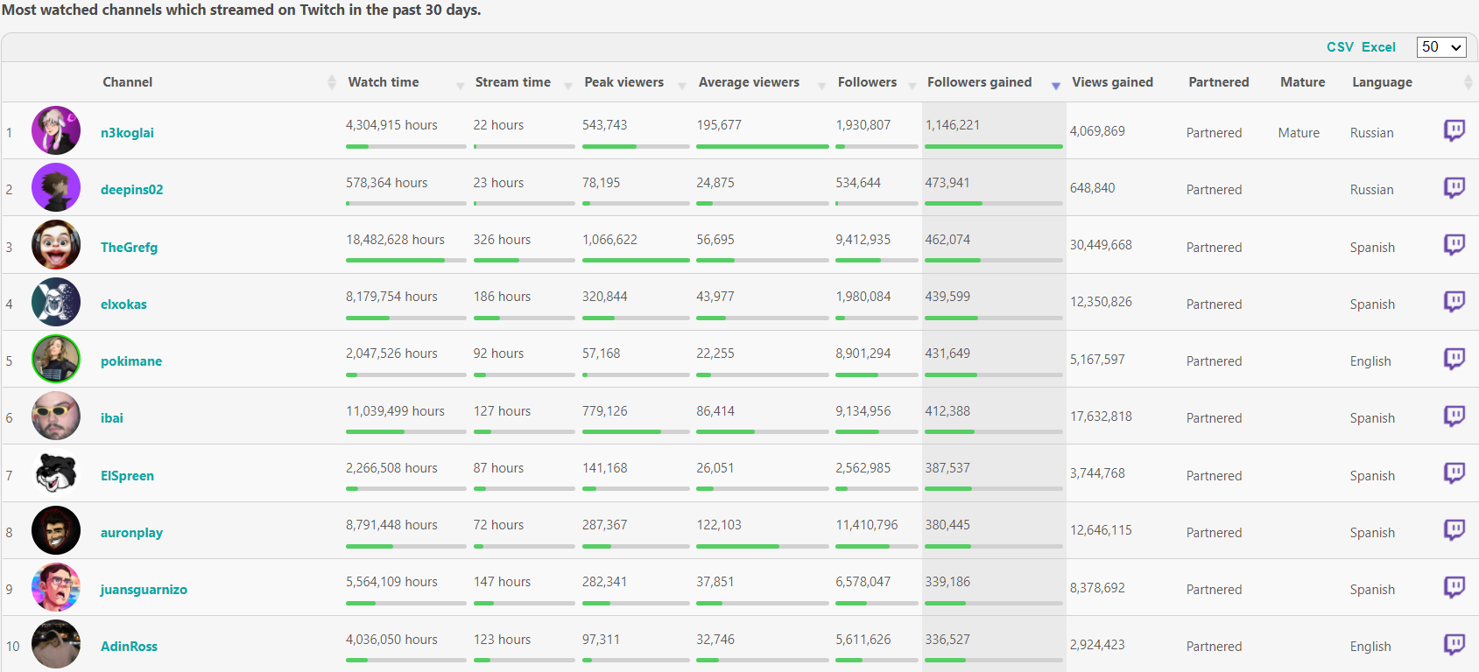Select 'English' language in pokimane's row
Image resolution: width=1479 pixels, height=672 pixels.
pos(1370,361)
